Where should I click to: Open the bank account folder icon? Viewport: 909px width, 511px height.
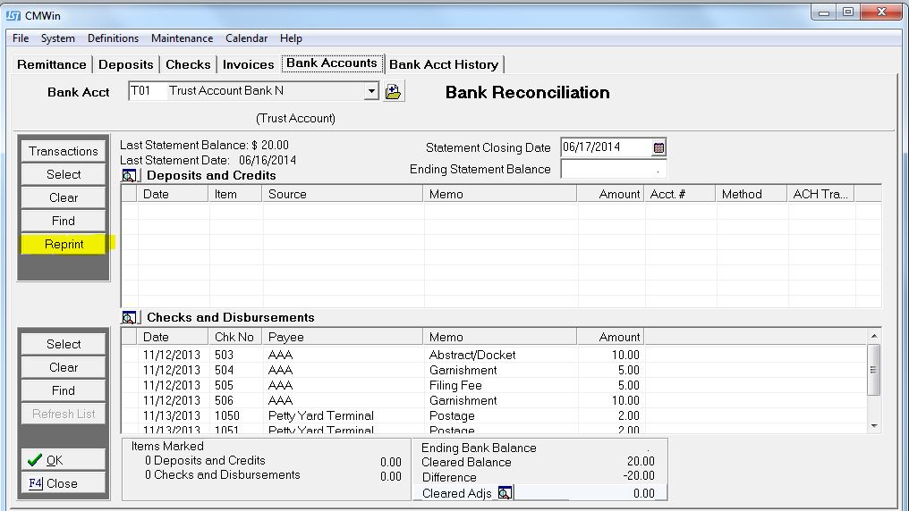point(394,91)
